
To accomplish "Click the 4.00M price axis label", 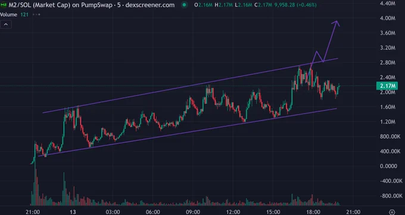I will pos(388,18).
